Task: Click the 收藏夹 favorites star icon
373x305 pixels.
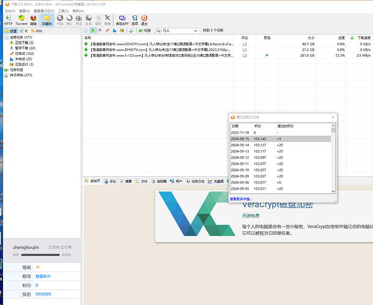Action: [x=47, y=18]
